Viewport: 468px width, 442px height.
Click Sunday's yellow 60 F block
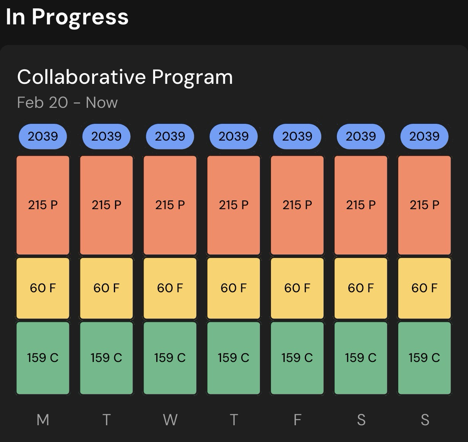[x=424, y=288]
